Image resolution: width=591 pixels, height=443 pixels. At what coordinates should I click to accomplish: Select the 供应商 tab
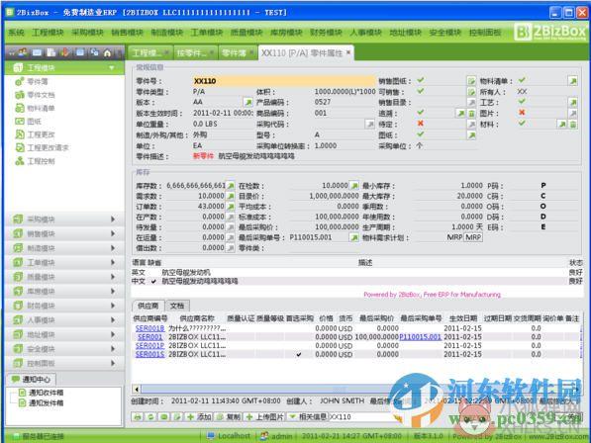click(148, 306)
